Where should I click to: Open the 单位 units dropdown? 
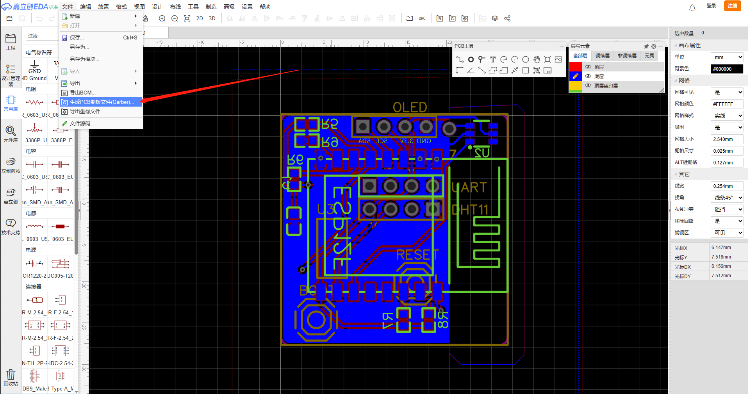[x=727, y=57]
